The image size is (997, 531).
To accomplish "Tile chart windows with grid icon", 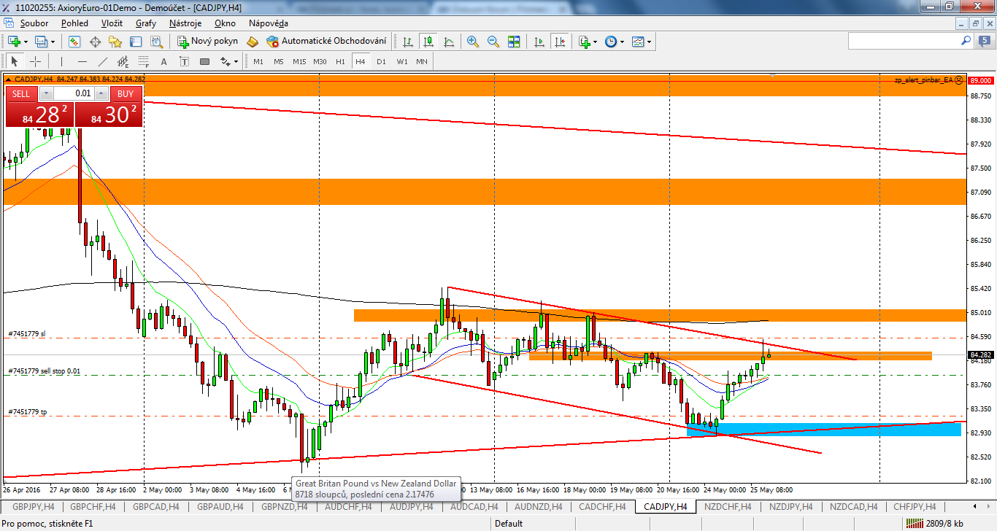I will tap(515, 42).
